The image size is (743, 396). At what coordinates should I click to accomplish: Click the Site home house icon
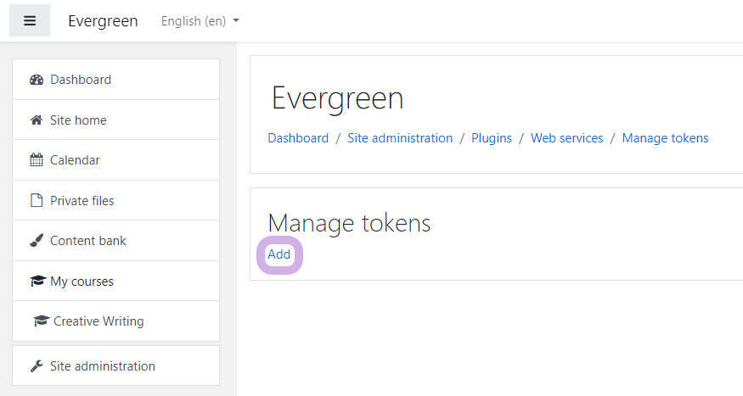click(x=37, y=120)
